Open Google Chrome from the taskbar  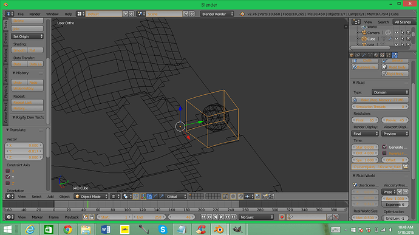(x=67, y=229)
